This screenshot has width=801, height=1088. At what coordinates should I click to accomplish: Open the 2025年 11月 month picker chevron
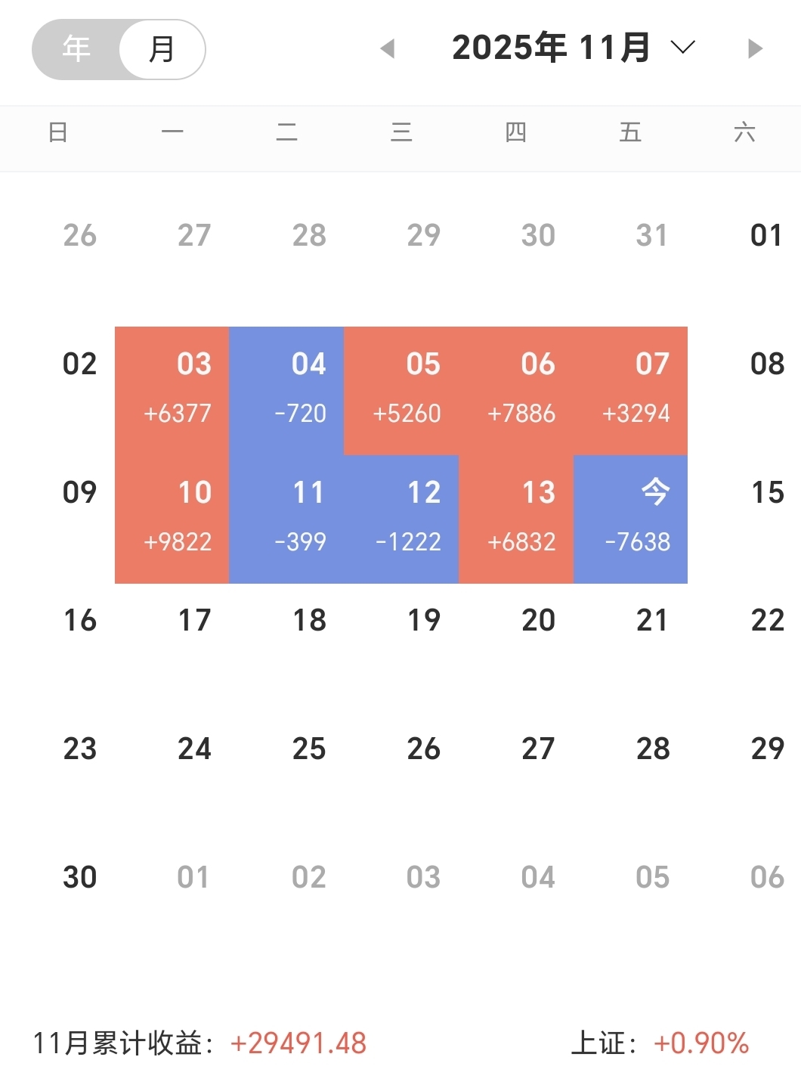(x=682, y=48)
